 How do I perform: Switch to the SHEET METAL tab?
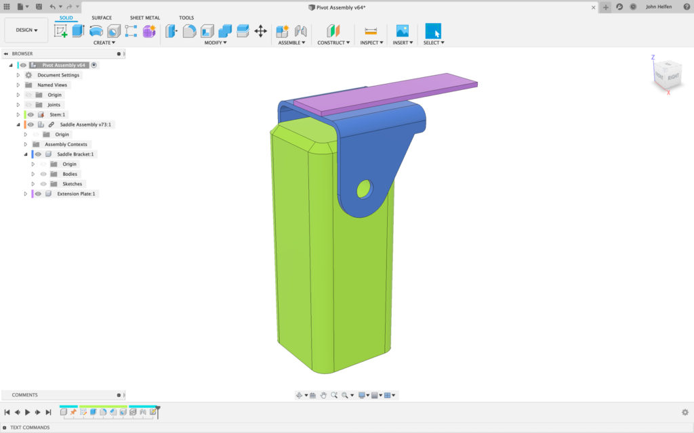pos(145,18)
